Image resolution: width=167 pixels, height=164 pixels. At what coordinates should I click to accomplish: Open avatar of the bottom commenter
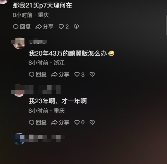(19, 139)
